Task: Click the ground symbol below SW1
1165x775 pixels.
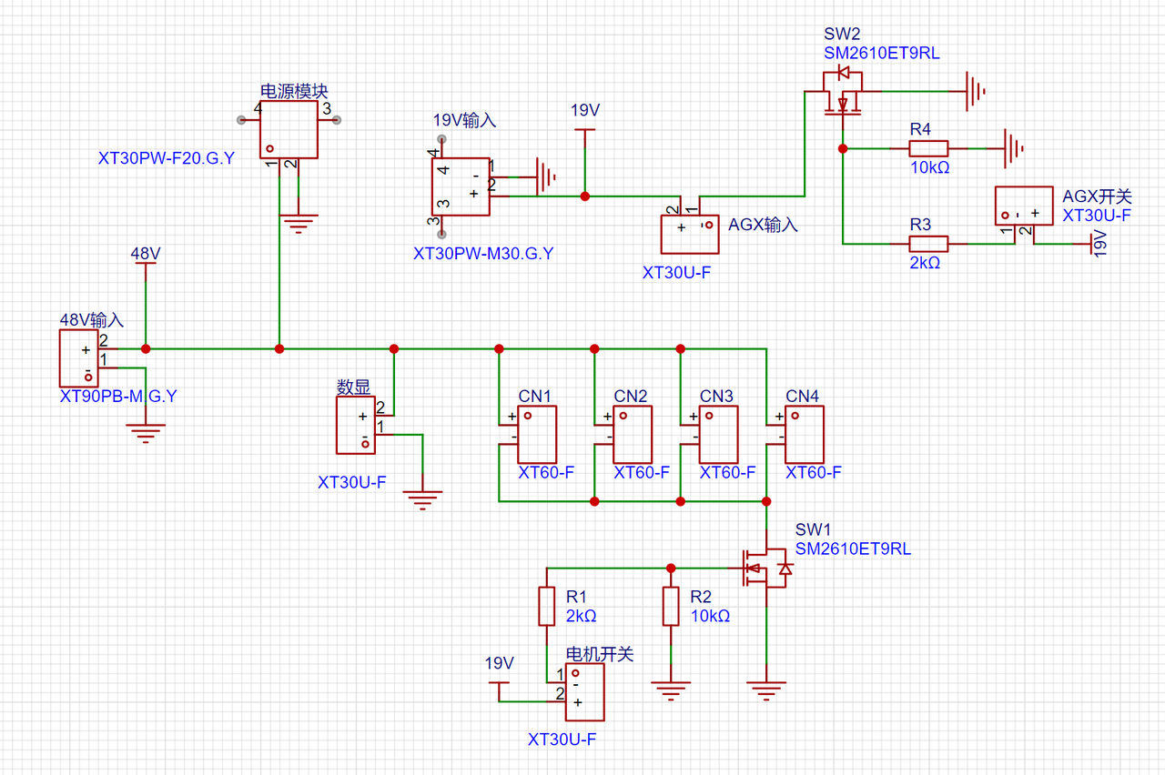Action: tap(766, 691)
